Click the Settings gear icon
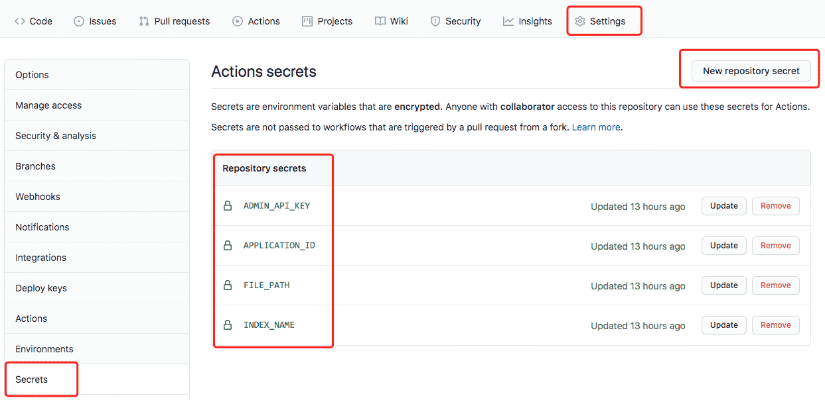This screenshot has width=825, height=400. point(580,21)
